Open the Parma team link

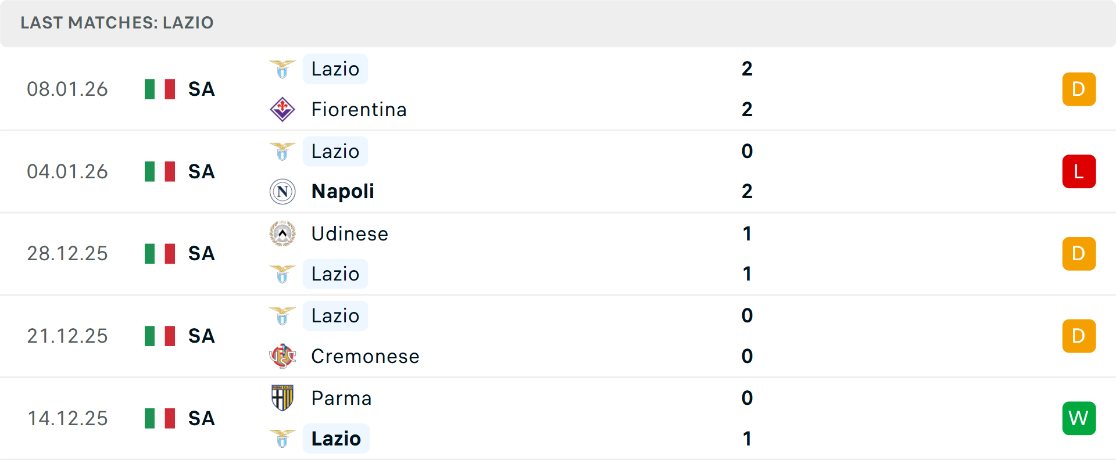coord(341,398)
